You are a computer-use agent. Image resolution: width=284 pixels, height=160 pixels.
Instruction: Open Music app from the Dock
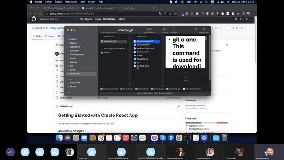pyautogui.click(x=126, y=138)
